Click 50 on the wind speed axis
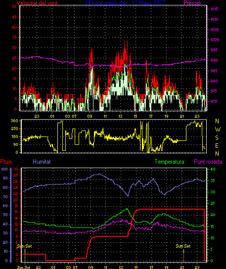This screenshot has height=269, width=226. [x=14, y=6]
